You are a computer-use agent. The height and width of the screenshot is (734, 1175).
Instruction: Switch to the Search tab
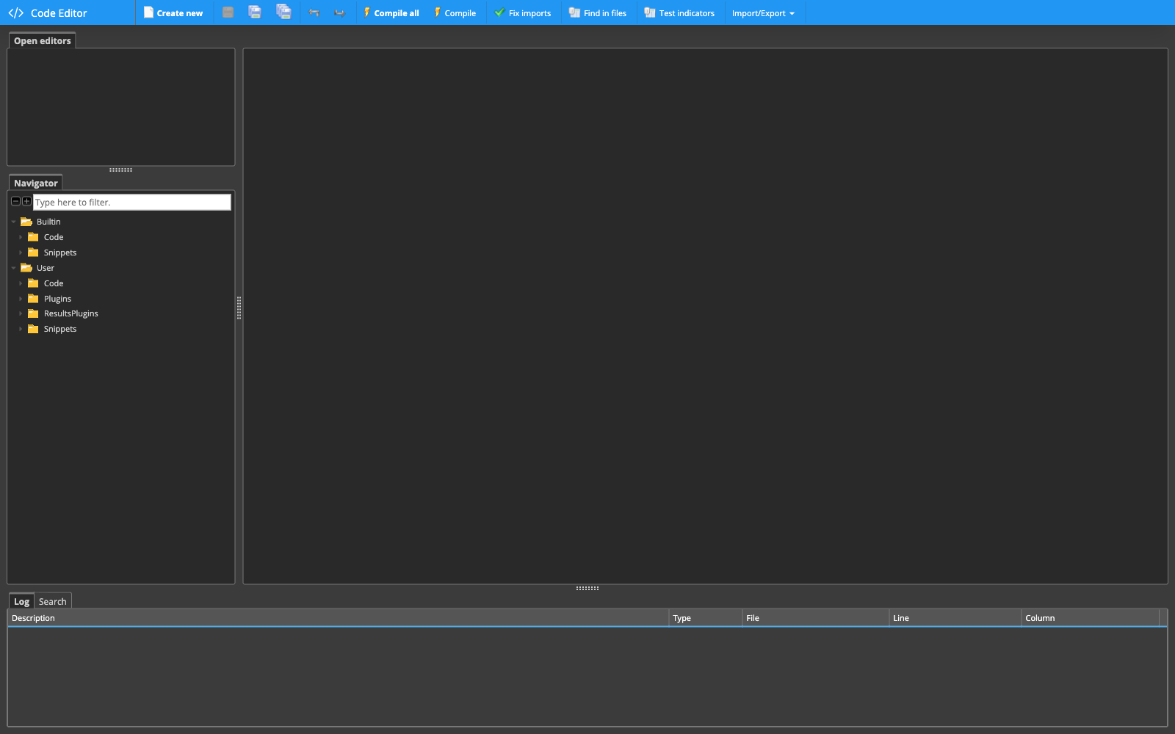52,601
